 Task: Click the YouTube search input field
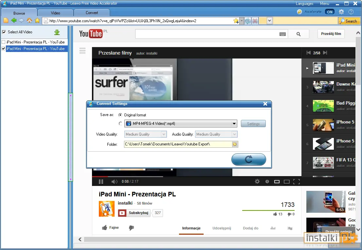(x=207, y=34)
